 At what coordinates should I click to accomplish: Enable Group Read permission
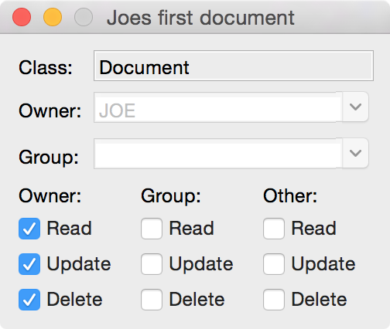pos(152,229)
